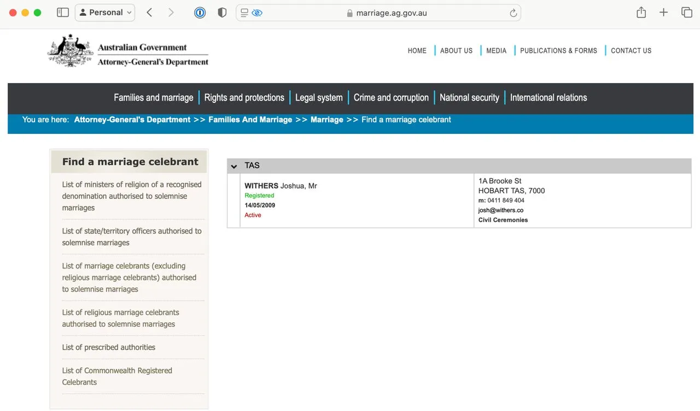700x411 pixels.
Task: Show tab overview icon
Action: coord(687,13)
